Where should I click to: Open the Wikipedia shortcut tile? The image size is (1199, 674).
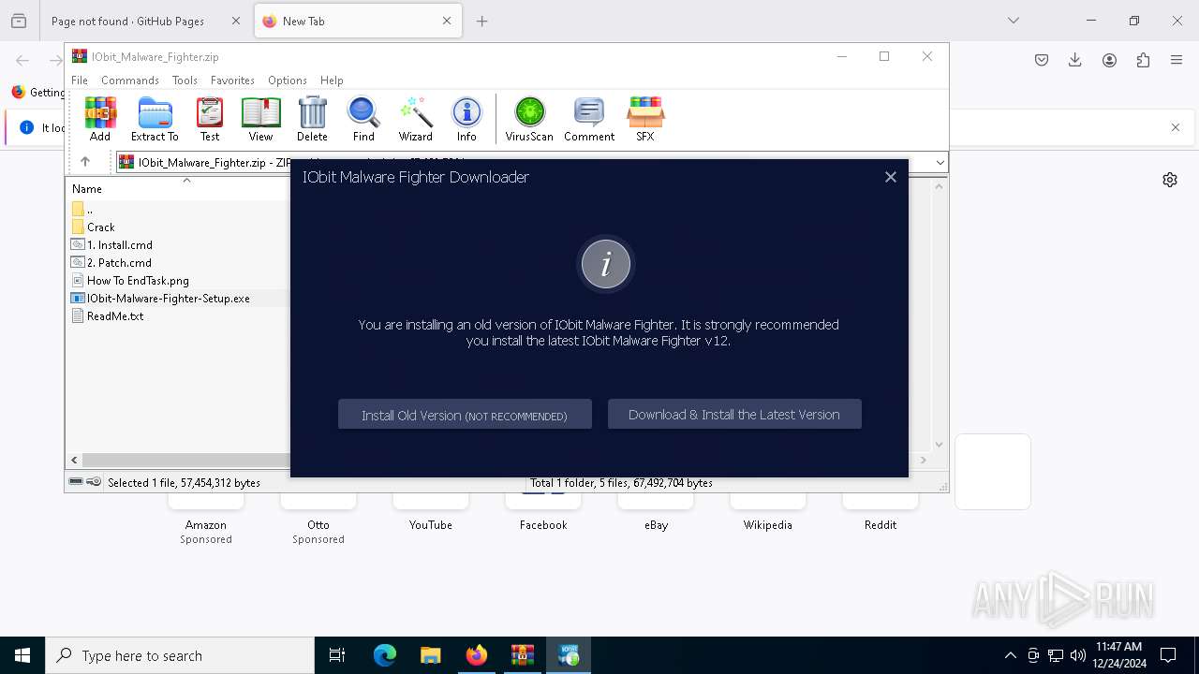(768, 513)
